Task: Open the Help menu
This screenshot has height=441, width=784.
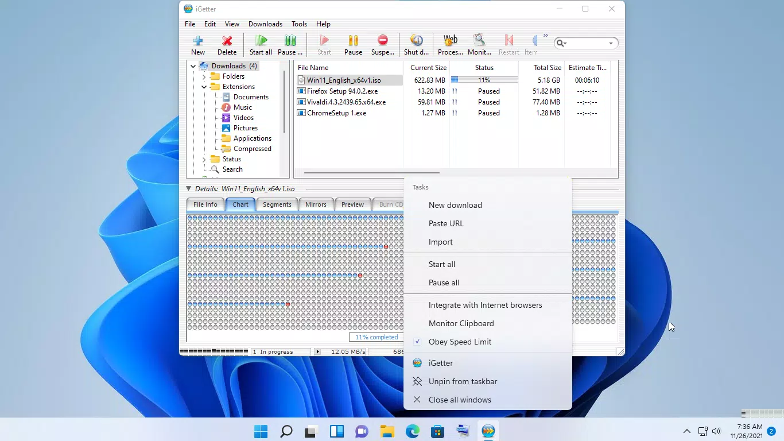Action: tap(323, 24)
